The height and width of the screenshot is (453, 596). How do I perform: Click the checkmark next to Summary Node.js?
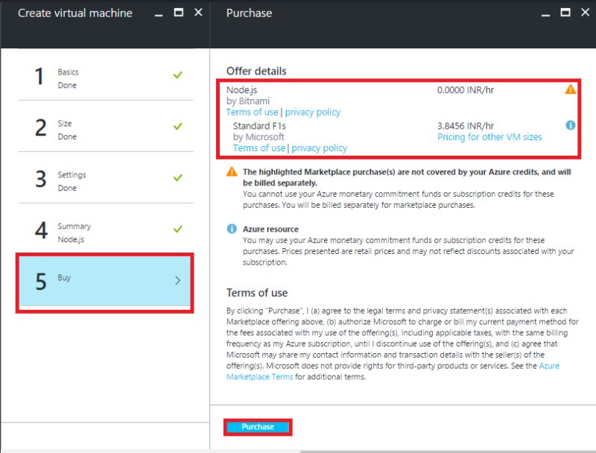pos(177,229)
